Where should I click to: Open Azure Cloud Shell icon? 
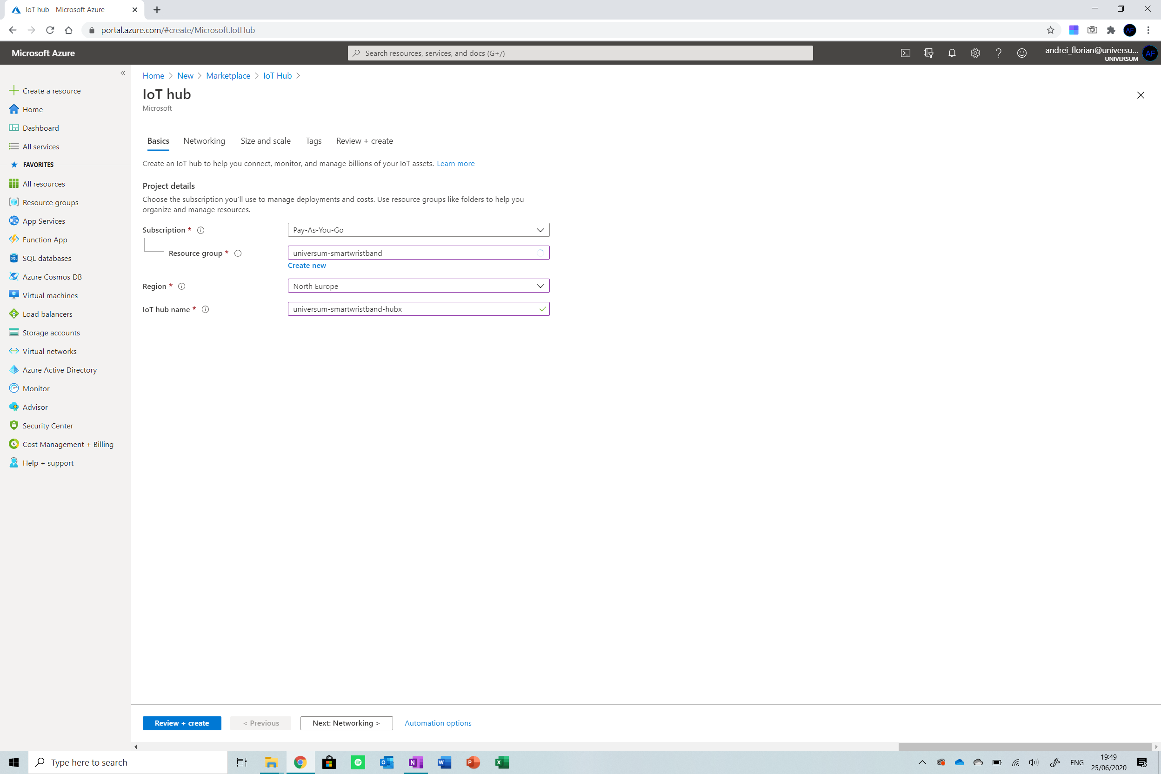click(x=905, y=53)
